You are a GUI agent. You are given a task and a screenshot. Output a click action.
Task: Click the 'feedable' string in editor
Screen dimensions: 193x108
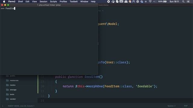click(x=145, y=86)
